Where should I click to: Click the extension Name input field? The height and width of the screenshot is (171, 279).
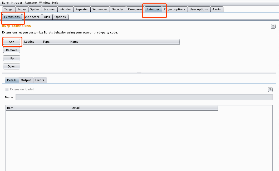(x=144, y=97)
